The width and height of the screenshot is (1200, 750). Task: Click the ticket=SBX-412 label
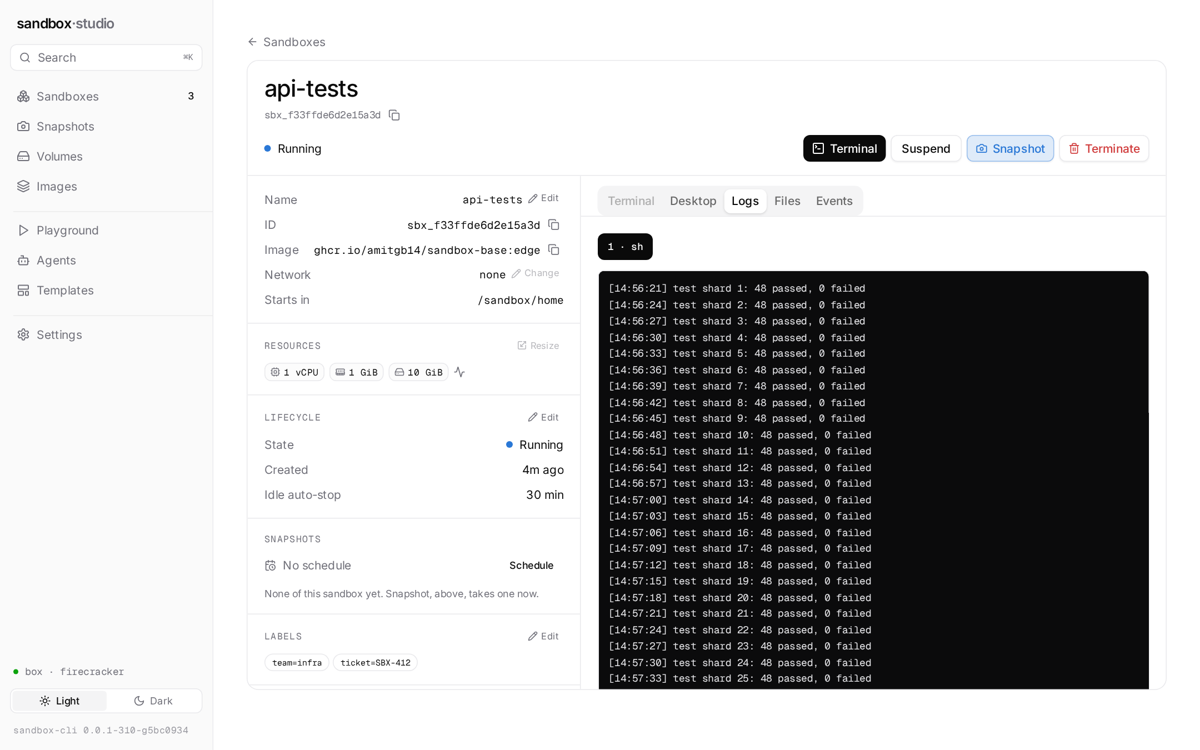pyautogui.click(x=376, y=663)
